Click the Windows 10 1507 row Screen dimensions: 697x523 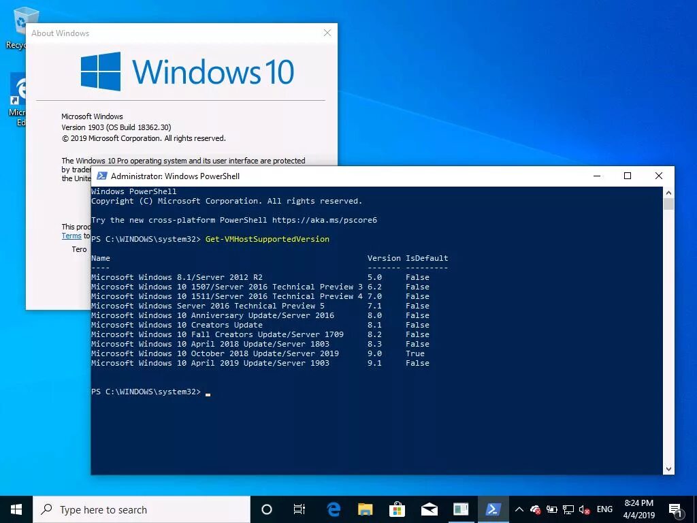[261, 287]
